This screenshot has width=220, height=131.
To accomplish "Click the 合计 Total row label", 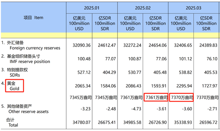I will click(x=12, y=122).
